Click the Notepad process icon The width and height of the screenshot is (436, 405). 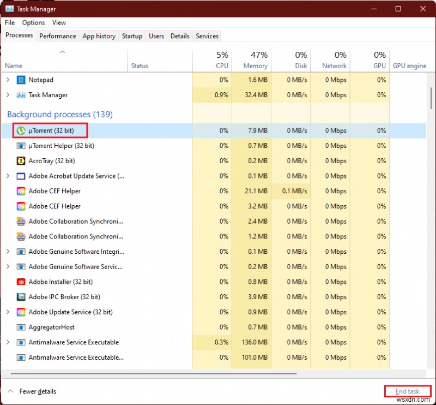click(x=21, y=80)
